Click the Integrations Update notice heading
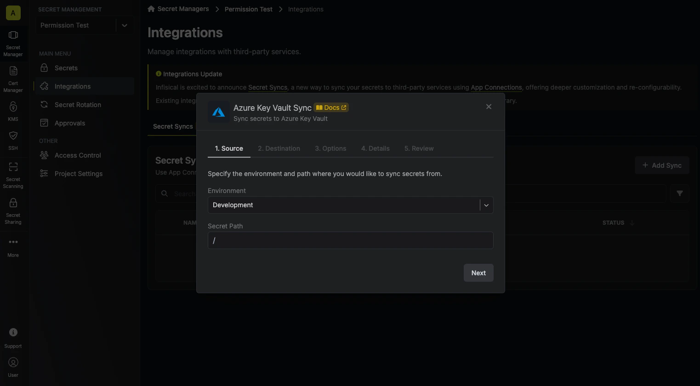The width and height of the screenshot is (700, 386). pyautogui.click(x=193, y=74)
